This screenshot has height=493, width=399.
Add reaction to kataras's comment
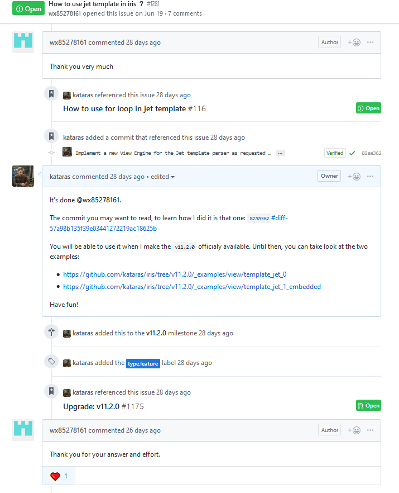click(x=354, y=176)
